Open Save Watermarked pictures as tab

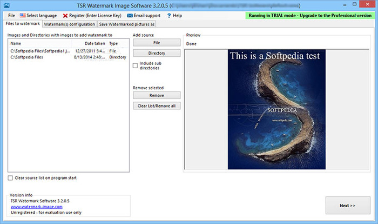[127, 24]
